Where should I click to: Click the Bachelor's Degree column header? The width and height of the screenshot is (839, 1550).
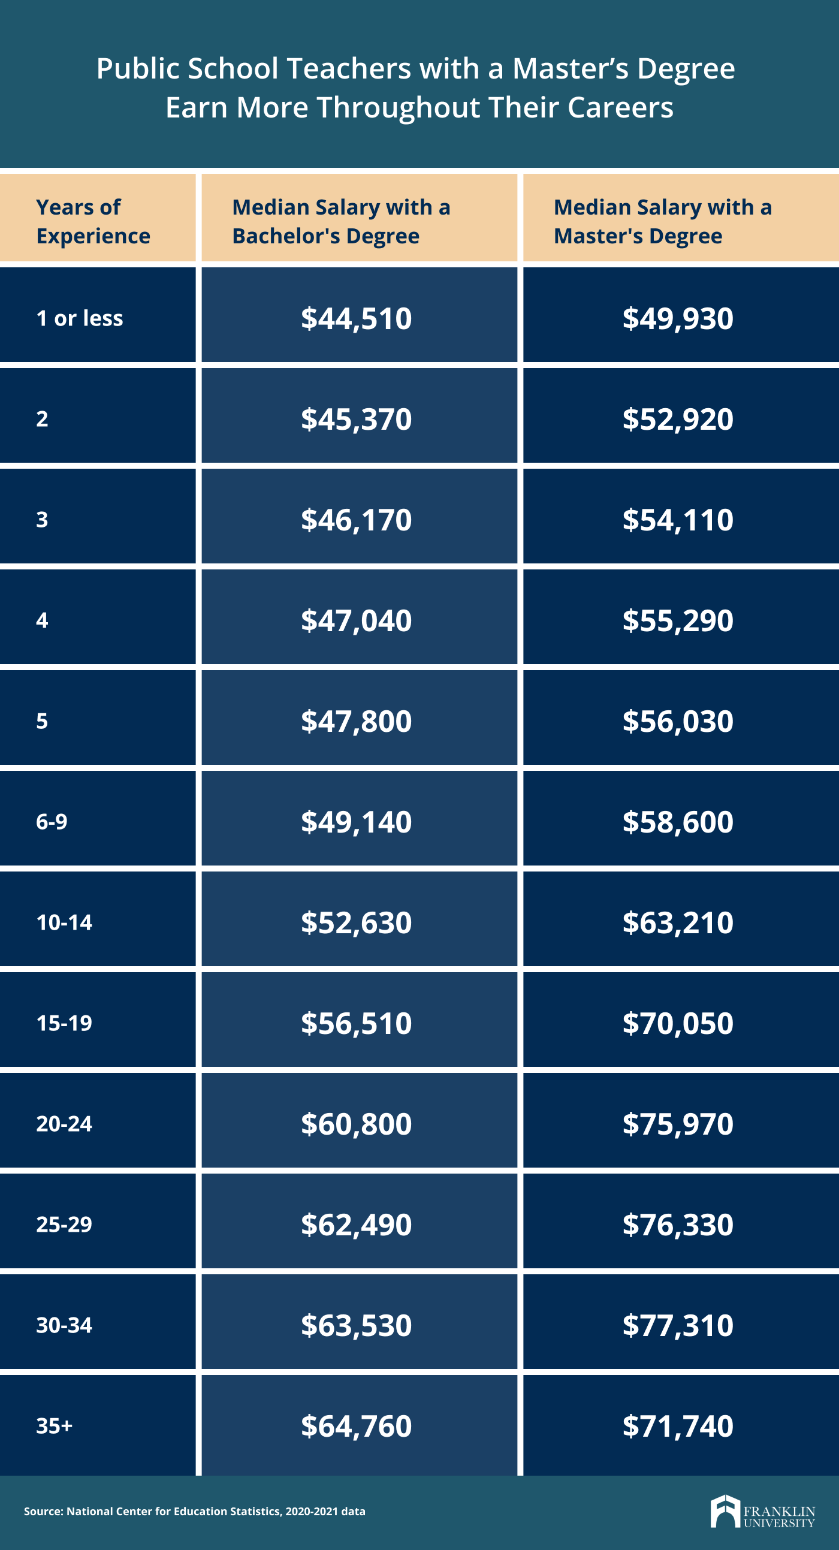pyautogui.click(x=341, y=221)
